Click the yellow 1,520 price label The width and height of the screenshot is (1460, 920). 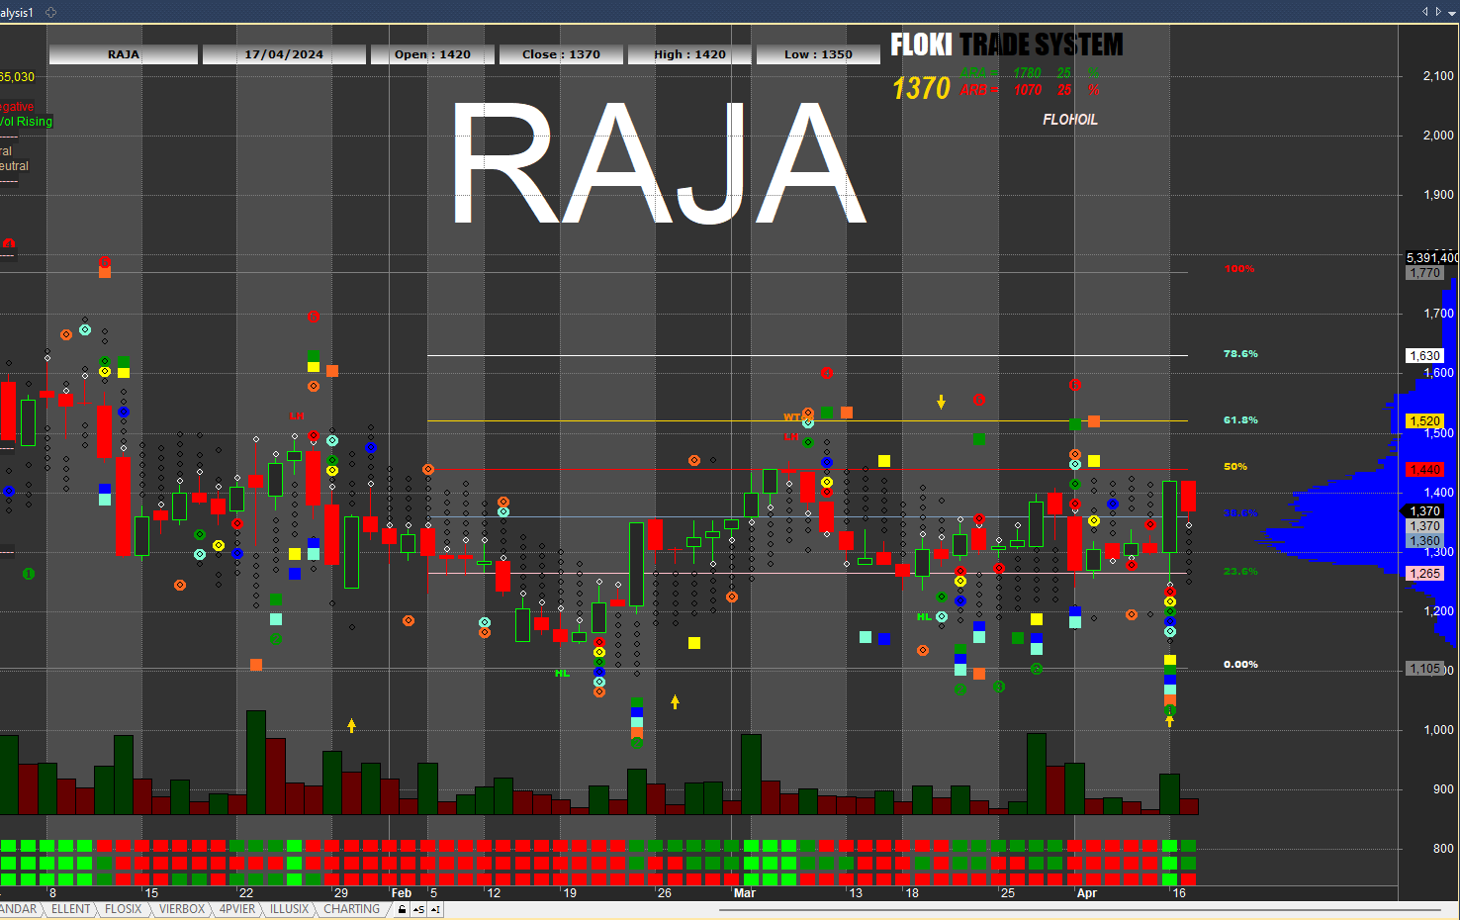click(x=1424, y=421)
